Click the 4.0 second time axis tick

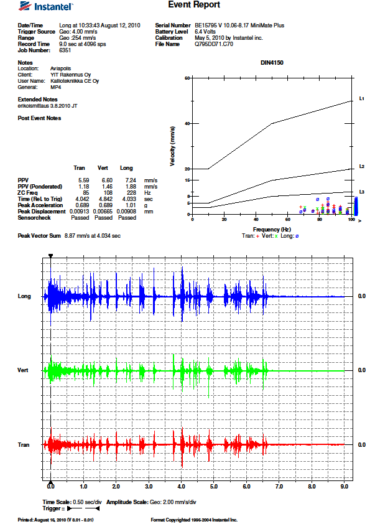182,487
